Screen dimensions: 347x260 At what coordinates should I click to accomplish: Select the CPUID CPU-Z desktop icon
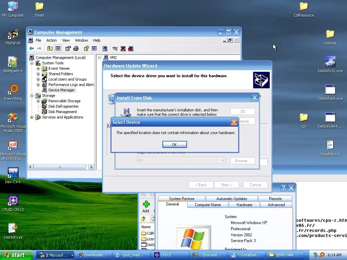coord(13,203)
